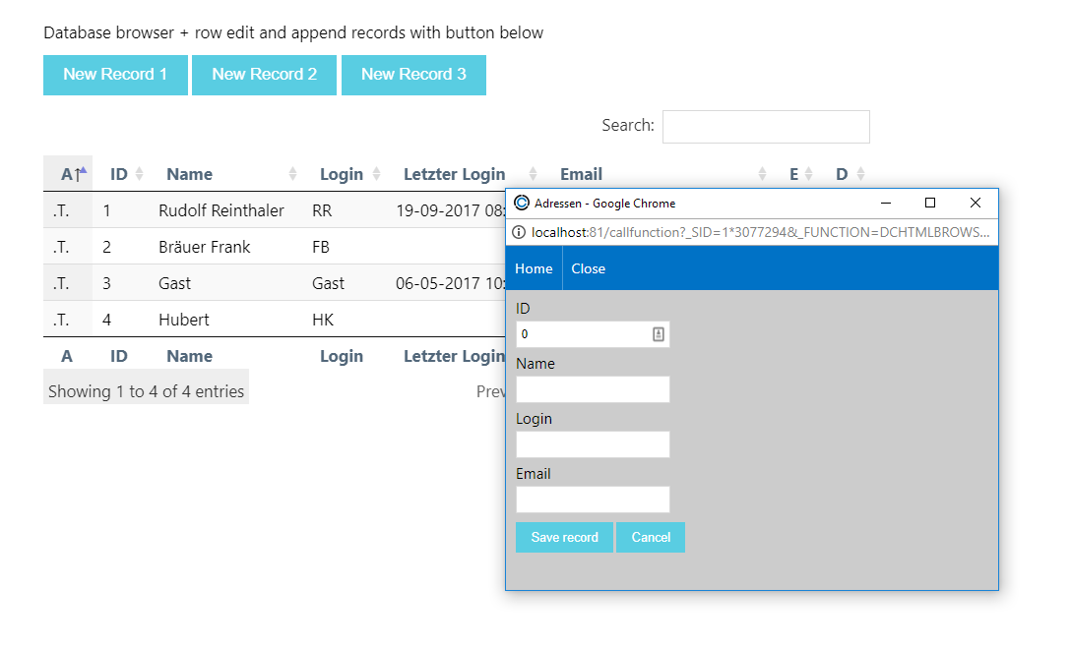
Task: Click the New Record 1 button
Action: [x=115, y=75]
